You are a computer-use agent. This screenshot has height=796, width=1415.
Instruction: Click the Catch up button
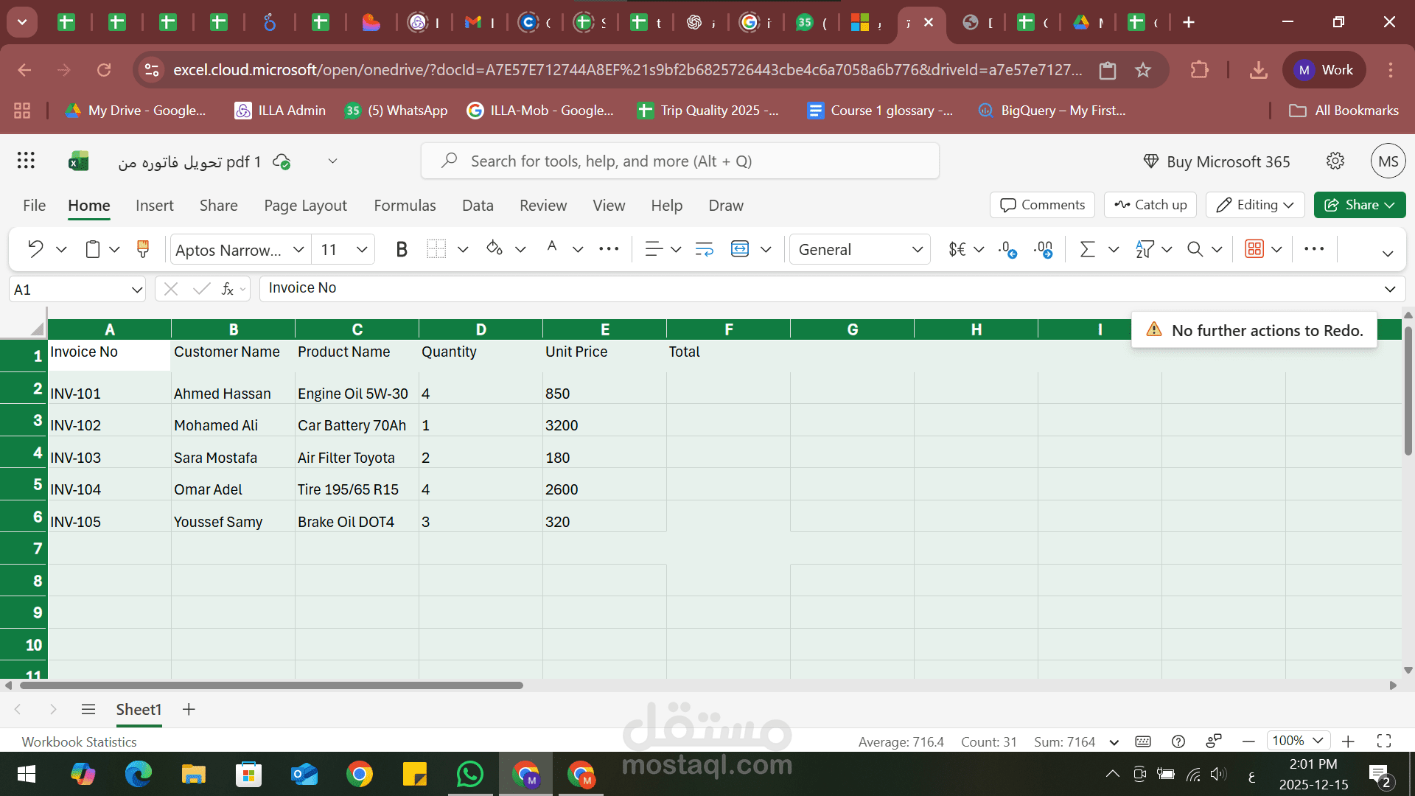[1150, 205]
